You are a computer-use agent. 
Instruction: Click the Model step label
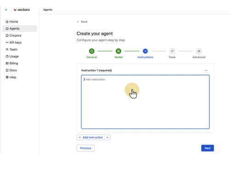(119, 57)
